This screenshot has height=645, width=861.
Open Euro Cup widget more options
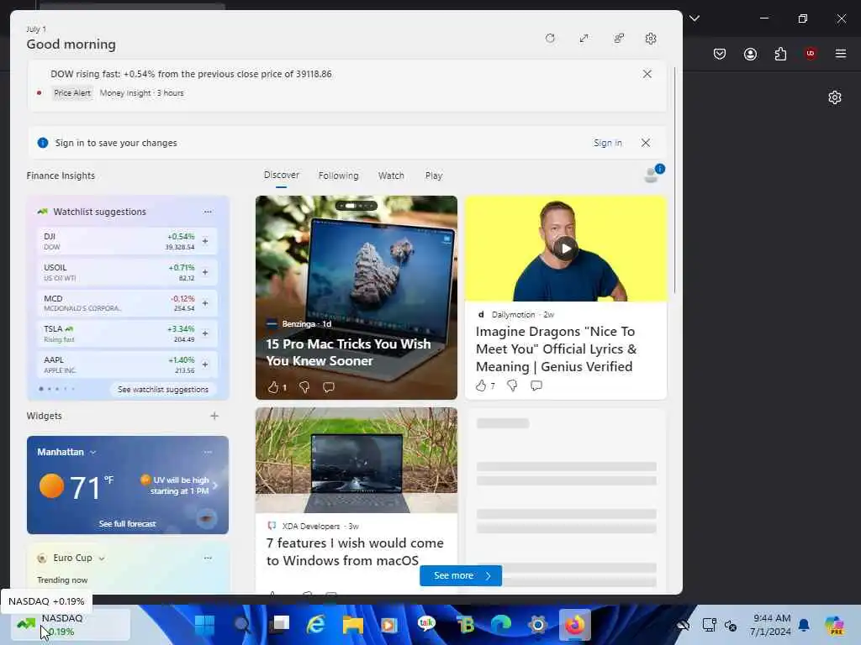coord(208,558)
